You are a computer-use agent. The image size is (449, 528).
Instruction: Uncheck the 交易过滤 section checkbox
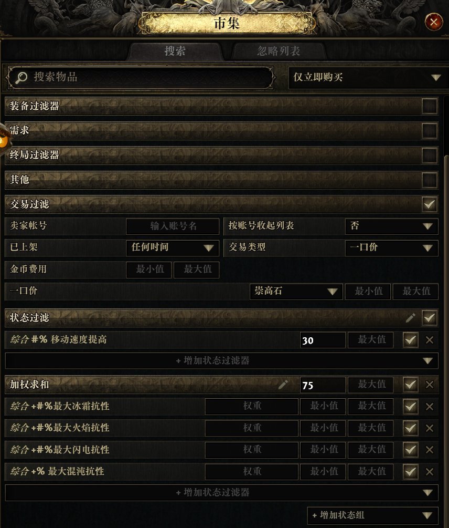(x=430, y=204)
